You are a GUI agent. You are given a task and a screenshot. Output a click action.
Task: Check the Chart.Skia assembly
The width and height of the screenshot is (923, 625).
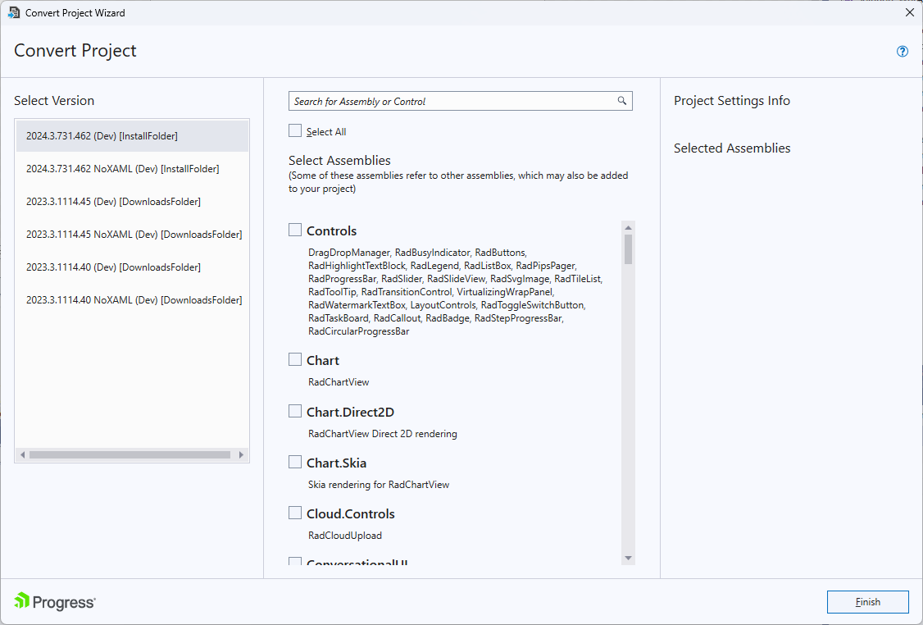pos(295,461)
